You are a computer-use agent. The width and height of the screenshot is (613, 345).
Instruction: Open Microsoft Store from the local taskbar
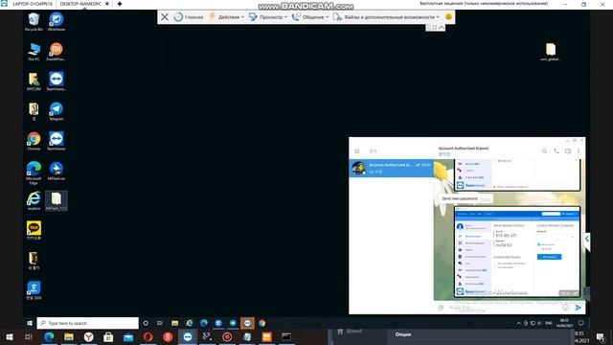pos(108,337)
